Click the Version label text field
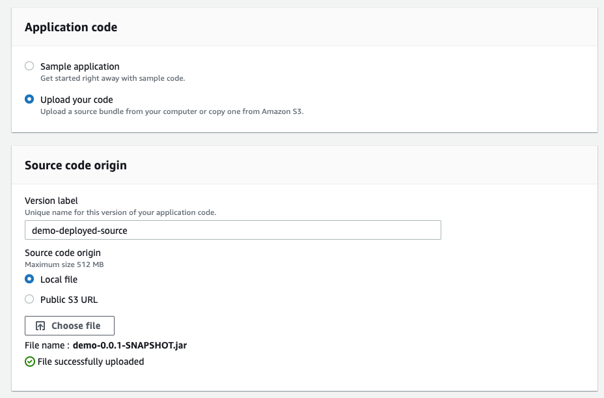The height and width of the screenshot is (398, 604). [232, 230]
